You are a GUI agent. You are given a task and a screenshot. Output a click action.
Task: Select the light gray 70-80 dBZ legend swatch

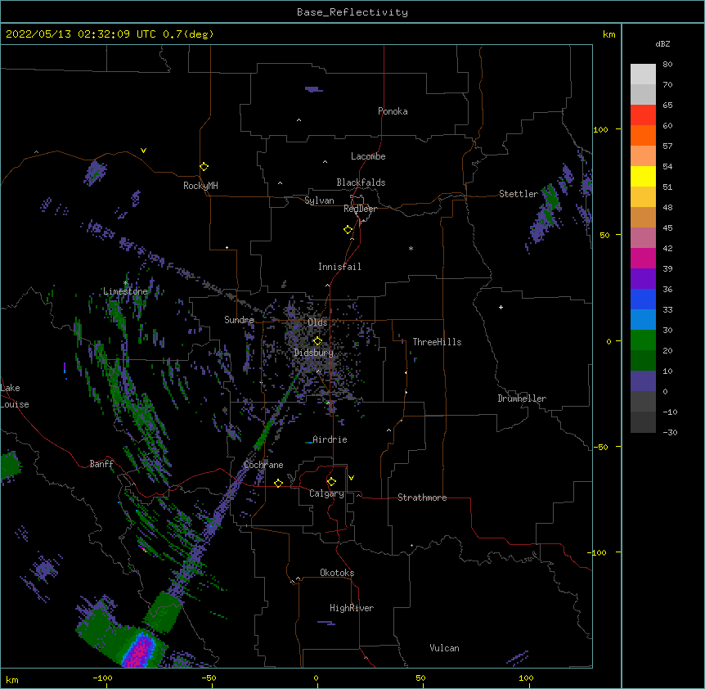coord(643,74)
